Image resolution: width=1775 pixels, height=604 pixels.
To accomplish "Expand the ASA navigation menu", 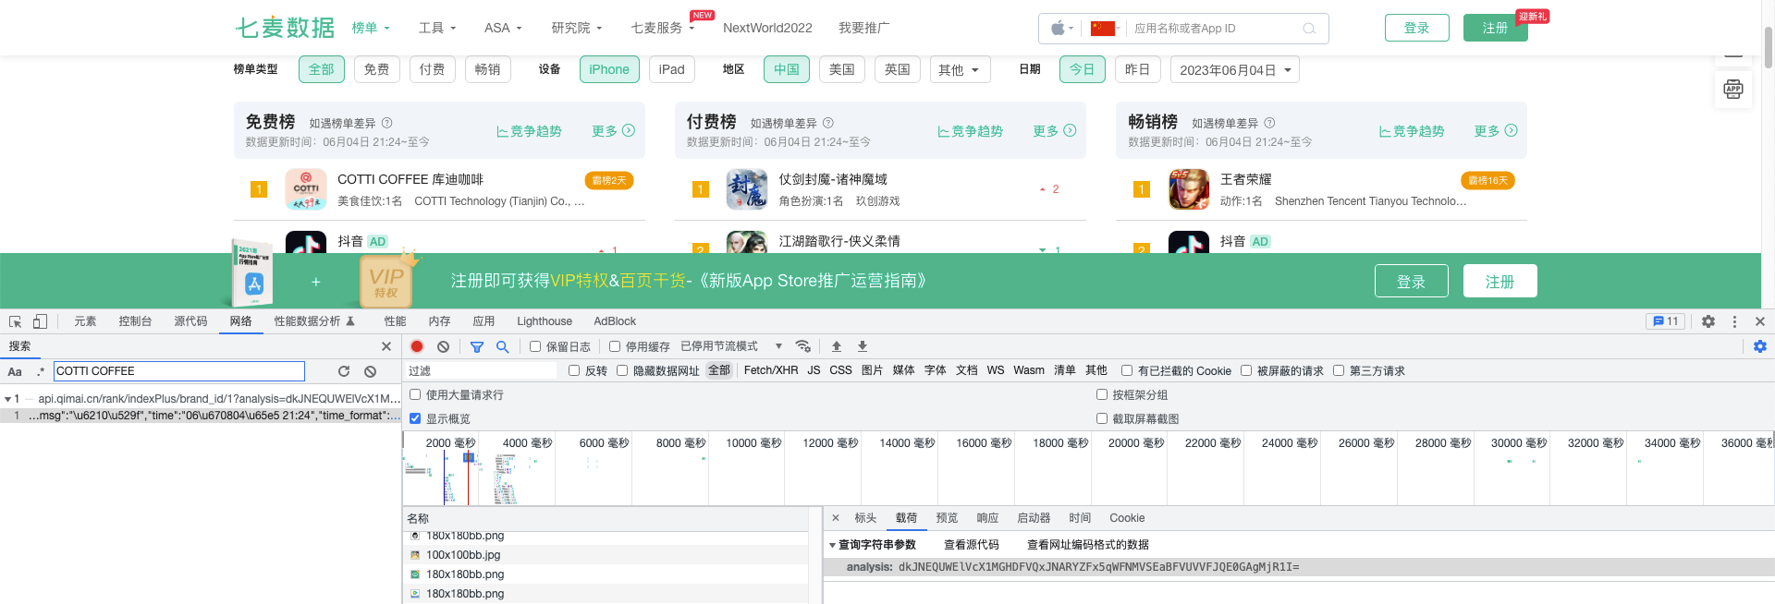I will tap(503, 28).
